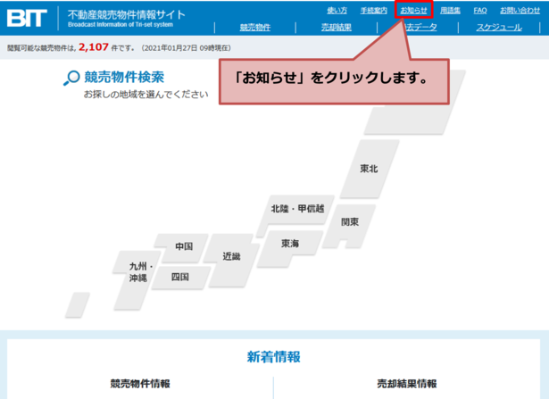549x399 pixels.
Task: Choose the 北陸・甲信越 map region
Action: (297, 209)
